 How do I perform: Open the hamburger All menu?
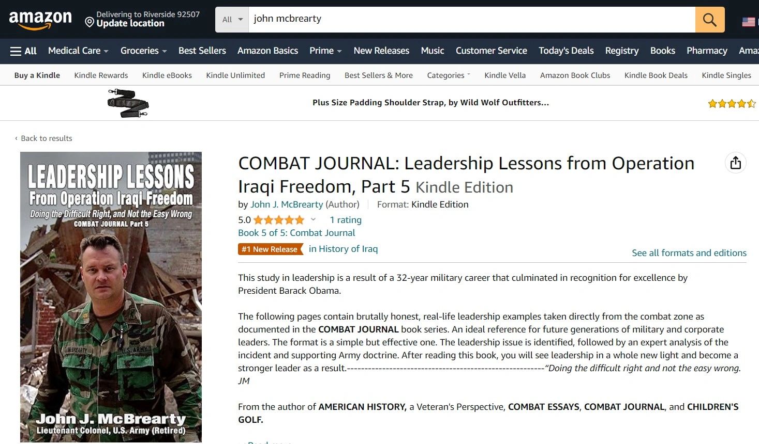[x=24, y=51]
